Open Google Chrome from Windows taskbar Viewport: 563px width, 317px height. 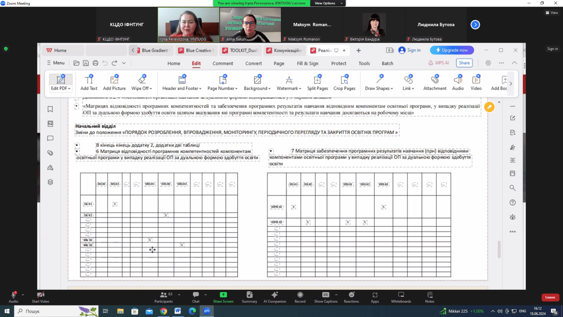tap(164, 311)
